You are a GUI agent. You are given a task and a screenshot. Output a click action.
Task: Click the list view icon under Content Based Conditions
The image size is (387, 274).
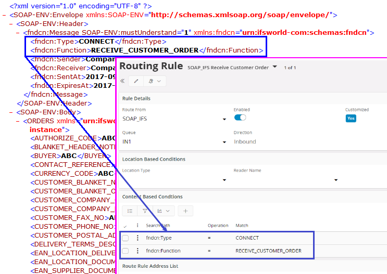[130, 211]
